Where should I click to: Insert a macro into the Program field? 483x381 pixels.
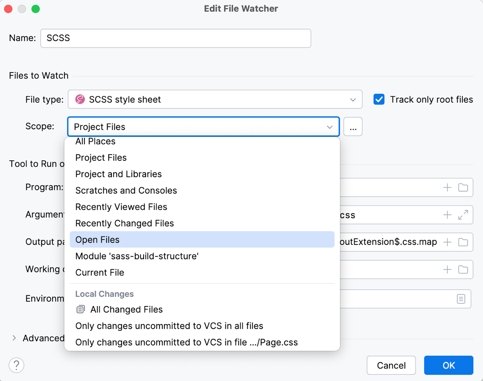(x=447, y=187)
